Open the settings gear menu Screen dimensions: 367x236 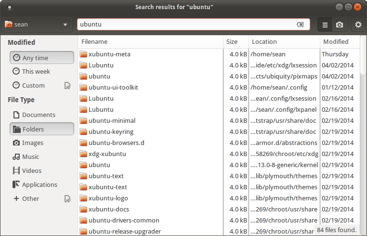click(x=358, y=25)
